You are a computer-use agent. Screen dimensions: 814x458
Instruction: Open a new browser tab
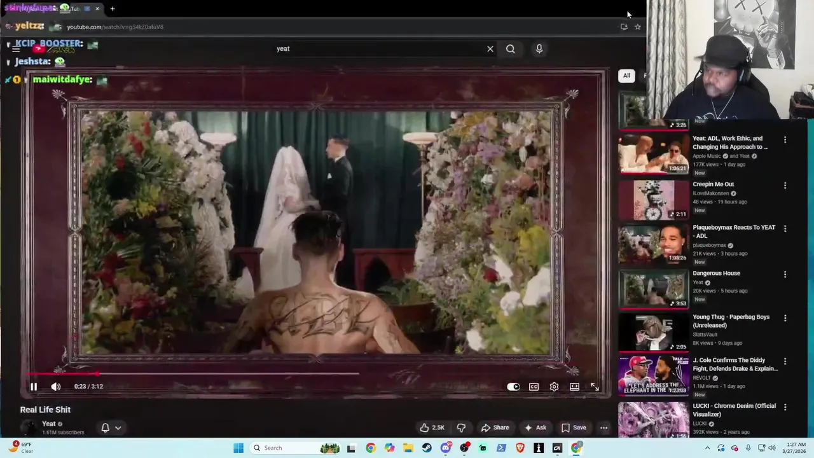113,9
